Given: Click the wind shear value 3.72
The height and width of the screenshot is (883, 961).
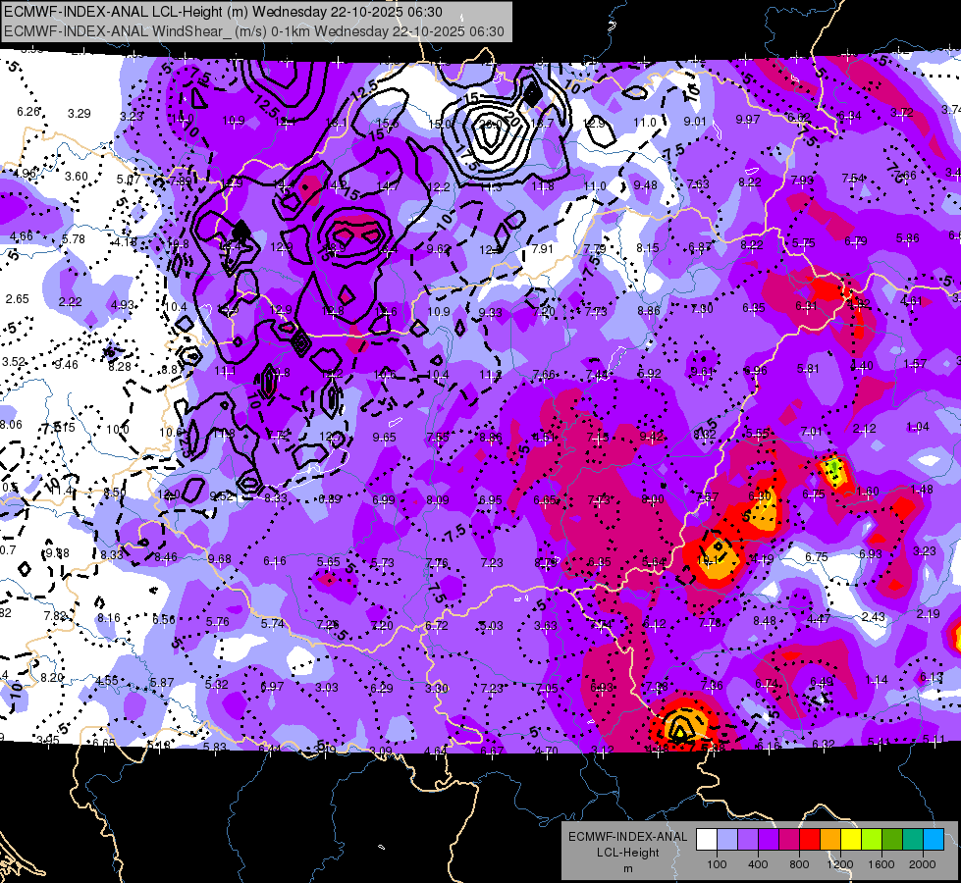Looking at the screenshot, I should coord(901,112).
